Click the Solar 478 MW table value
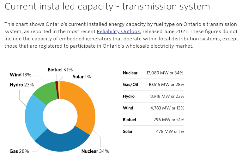This screenshot has width=242, height=159. [x=170, y=131]
